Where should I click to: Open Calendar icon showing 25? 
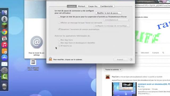tap(4, 38)
